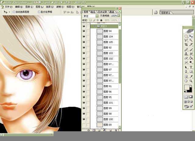Open the Layers panel flyout menu arrow
The image size is (195, 141).
pyautogui.click(x=119, y=12)
